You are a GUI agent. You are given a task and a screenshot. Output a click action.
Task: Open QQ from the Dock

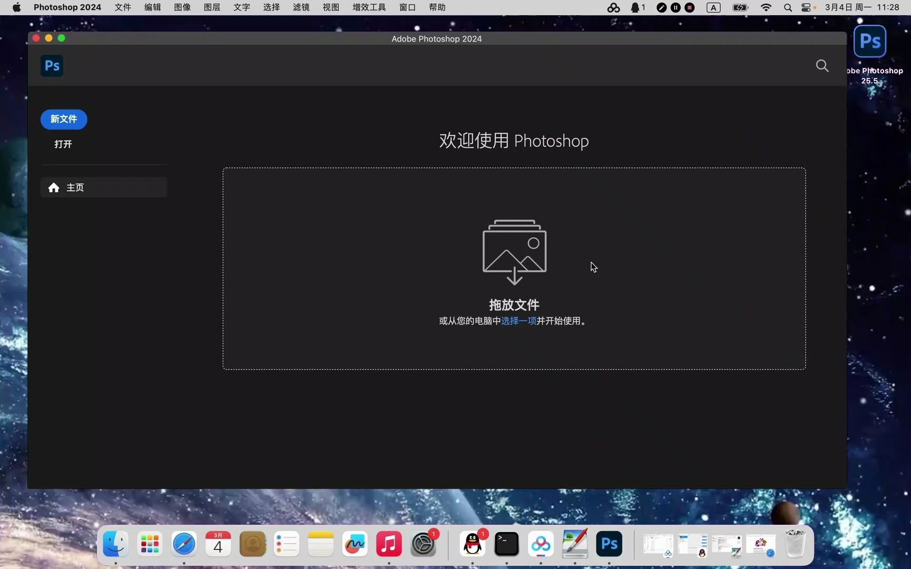pyautogui.click(x=472, y=544)
